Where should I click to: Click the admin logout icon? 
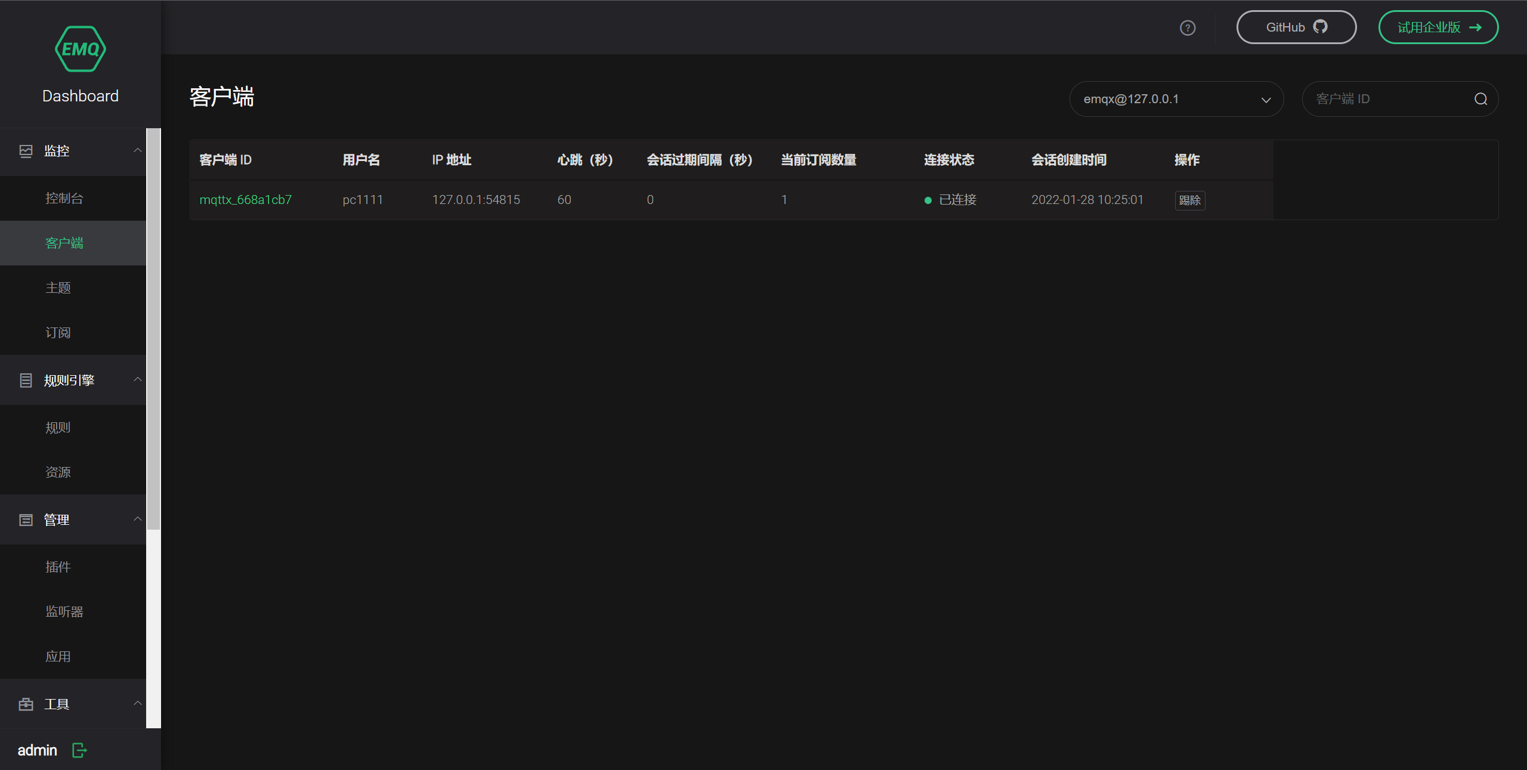point(79,750)
